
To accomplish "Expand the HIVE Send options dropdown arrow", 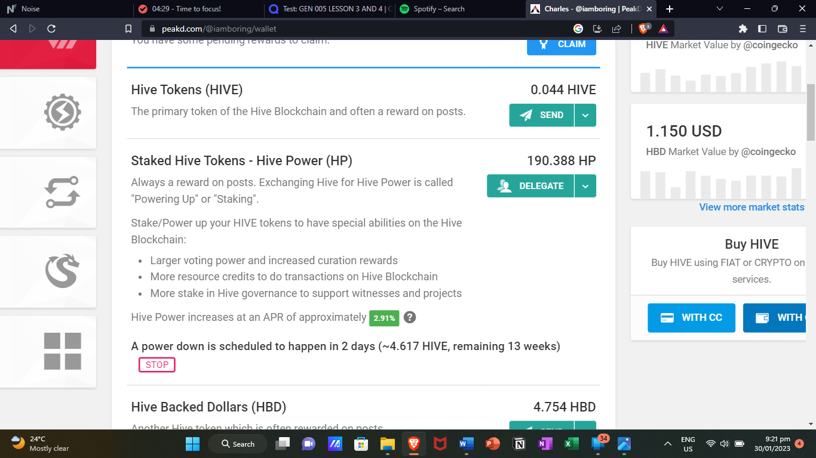I will point(585,115).
